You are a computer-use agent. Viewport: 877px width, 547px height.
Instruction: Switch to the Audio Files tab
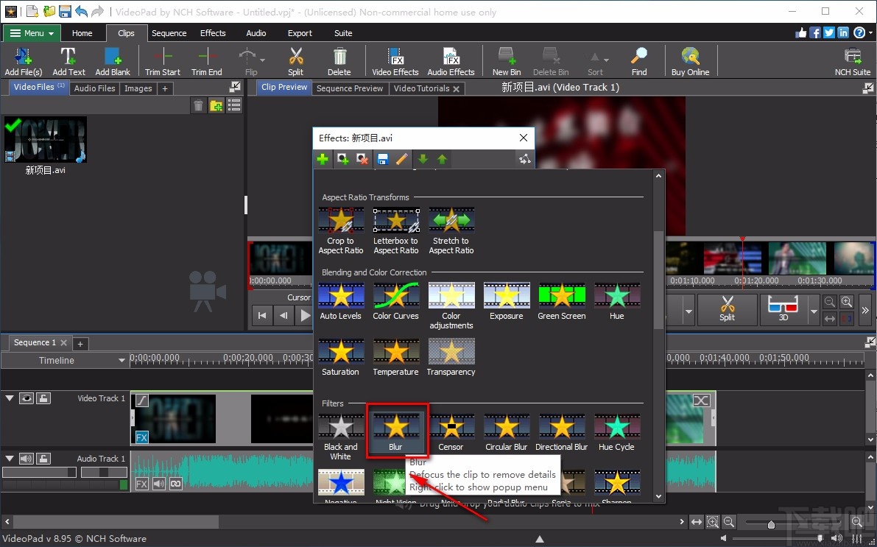coord(94,88)
